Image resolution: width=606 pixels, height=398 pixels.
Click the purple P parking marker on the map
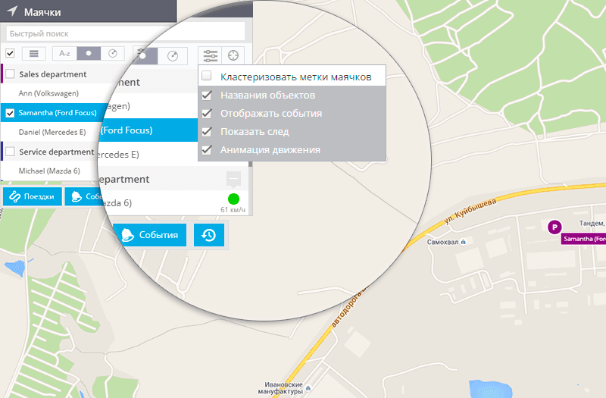pyautogui.click(x=554, y=227)
